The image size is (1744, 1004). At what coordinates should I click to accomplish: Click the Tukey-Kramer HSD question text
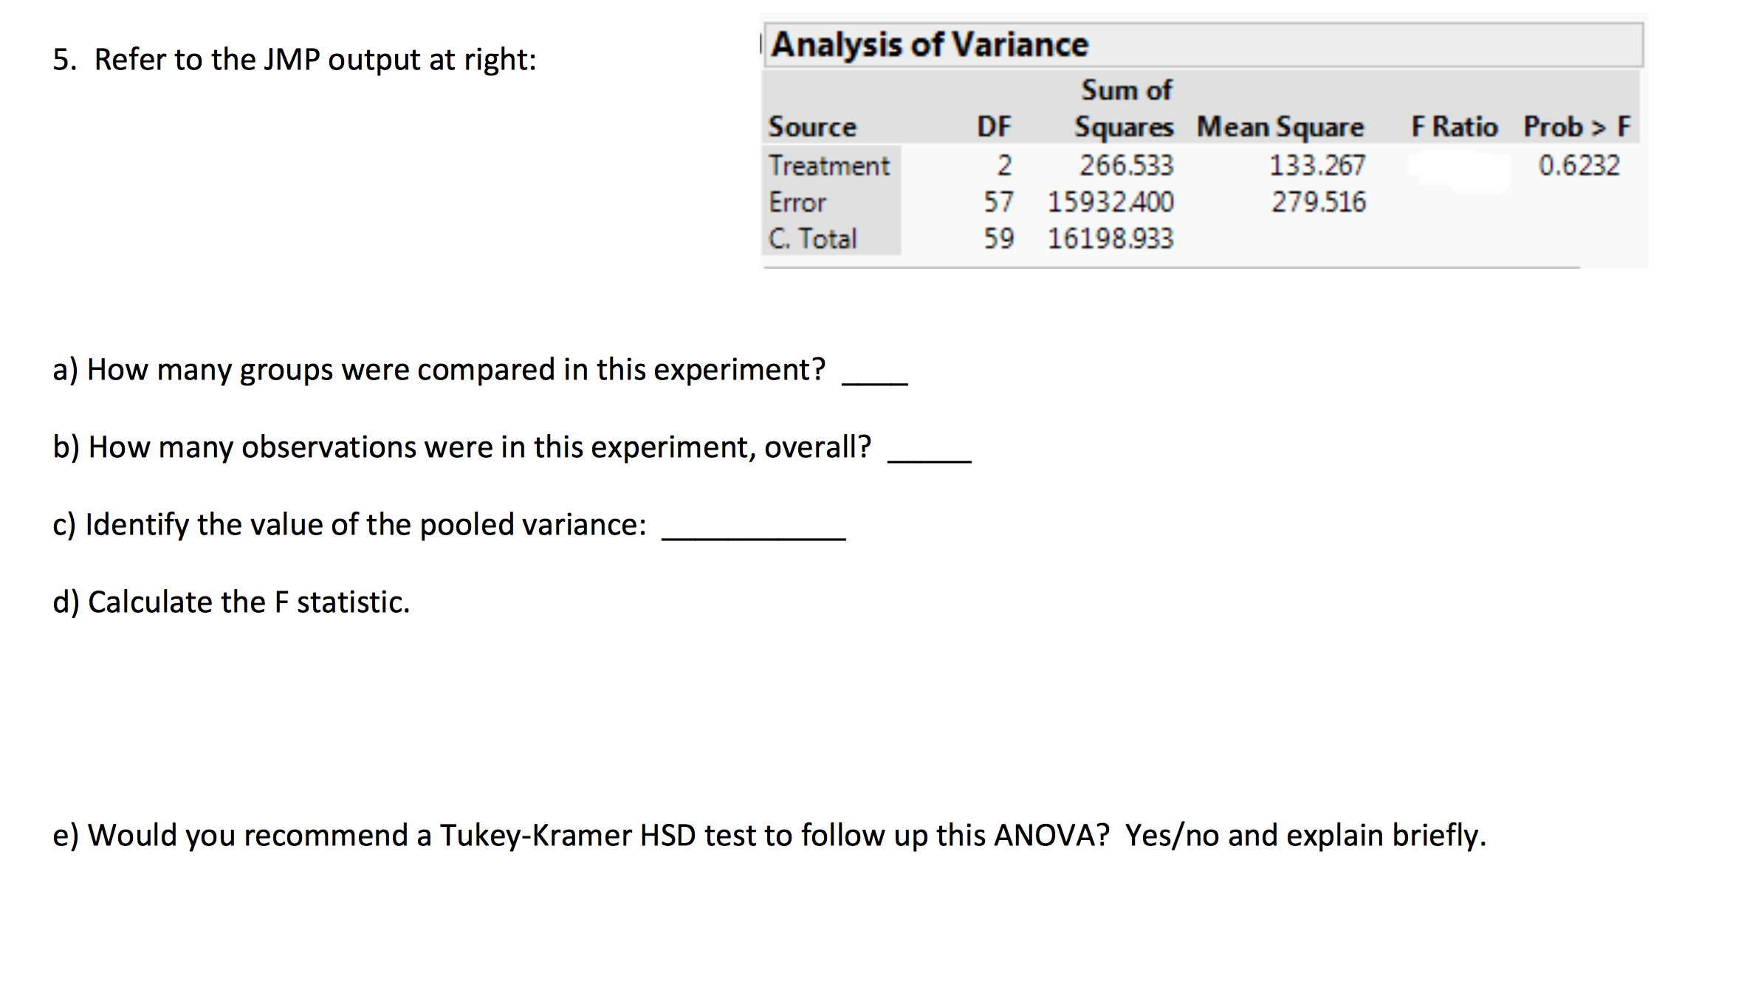[769, 836]
